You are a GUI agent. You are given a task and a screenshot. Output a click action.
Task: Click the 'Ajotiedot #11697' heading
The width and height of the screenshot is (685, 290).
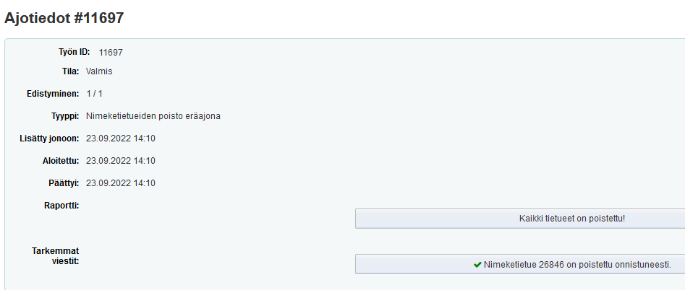(64, 18)
